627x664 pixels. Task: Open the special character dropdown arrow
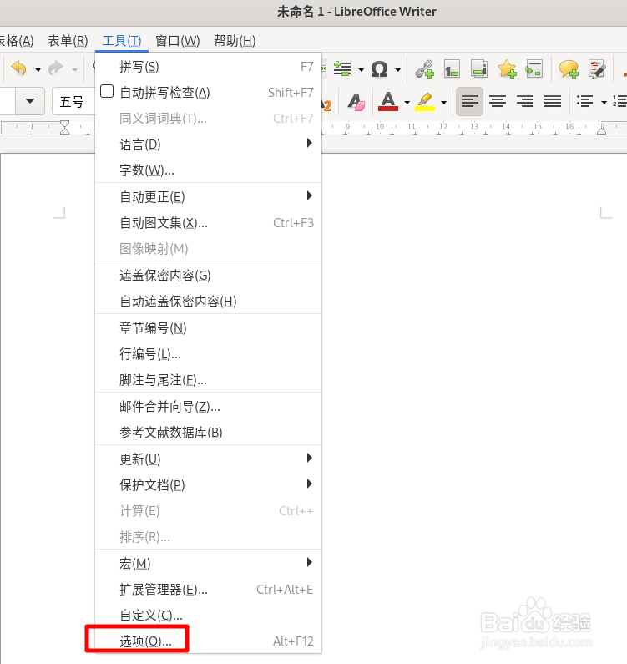point(397,70)
